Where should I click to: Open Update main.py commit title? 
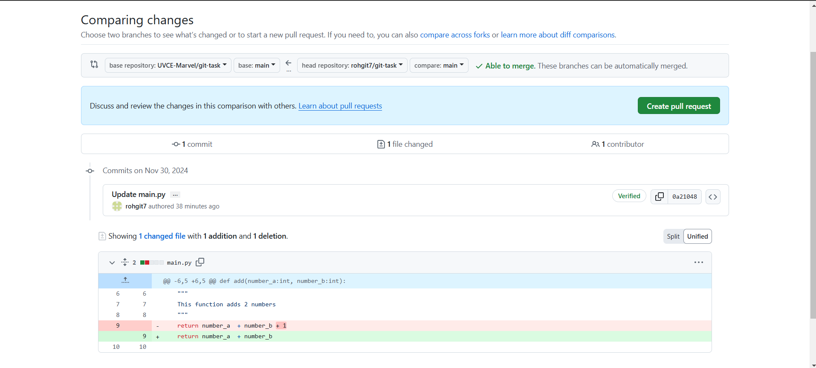click(x=139, y=194)
